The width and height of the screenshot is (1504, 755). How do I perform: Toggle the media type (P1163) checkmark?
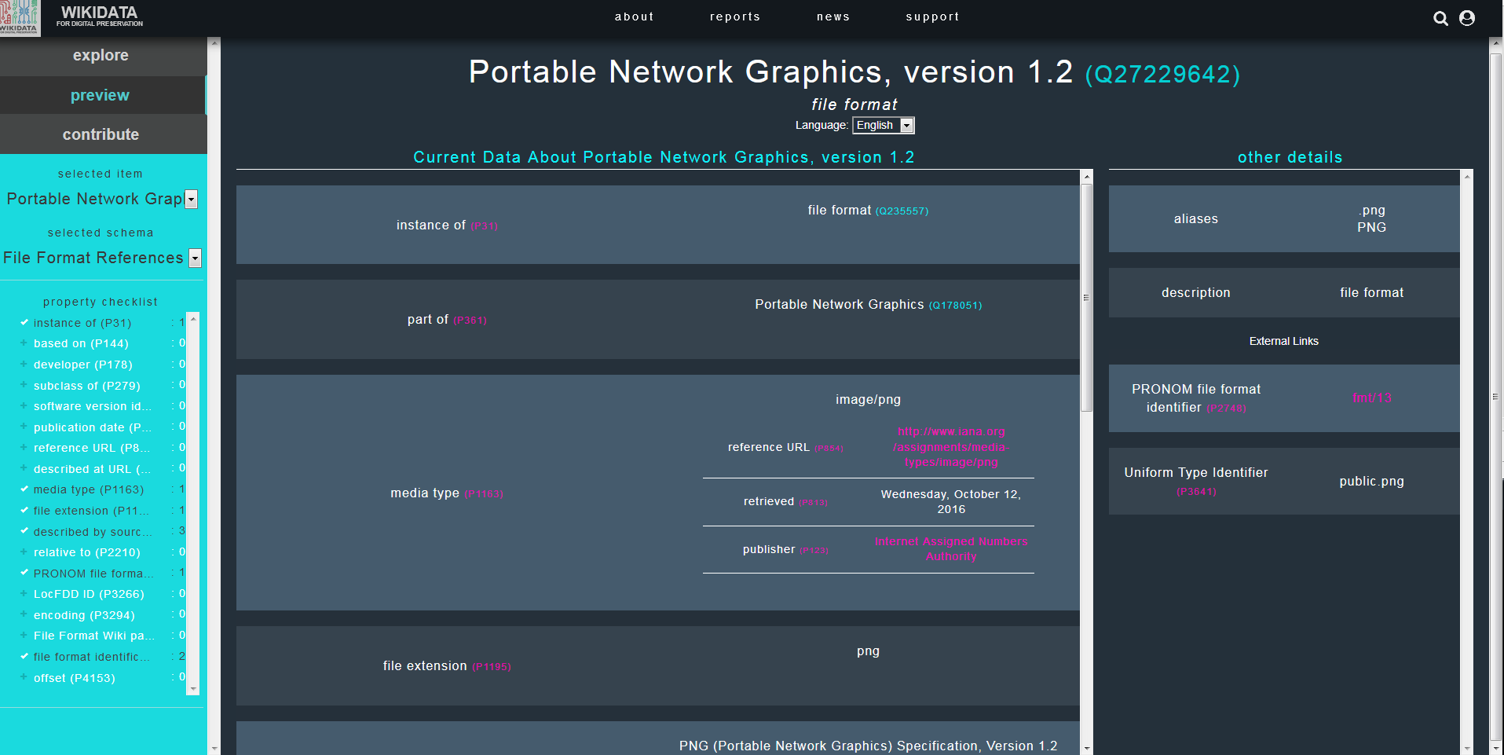point(24,489)
